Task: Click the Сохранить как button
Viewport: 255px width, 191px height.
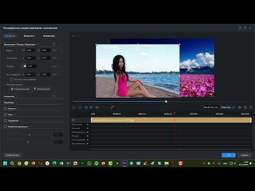Action: (12, 155)
